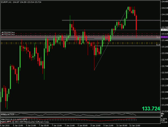The height and width of the screenshot is (127, 168).
Task: Select the thick gray horizontal line near 133.960
Action: (x=111, y=20)
